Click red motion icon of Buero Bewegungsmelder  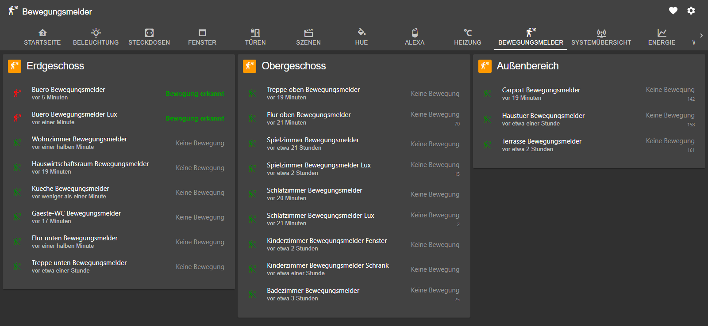17,93
